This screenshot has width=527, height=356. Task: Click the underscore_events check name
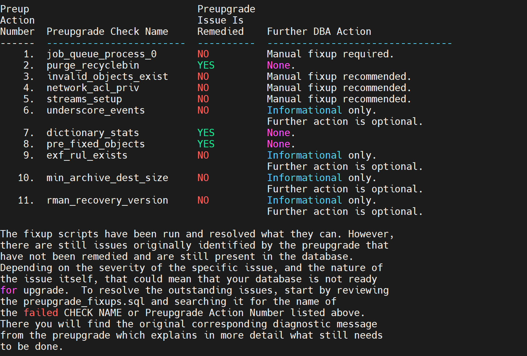tap(96, 110)
